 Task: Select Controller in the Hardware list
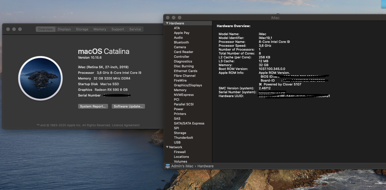(182, 57)
